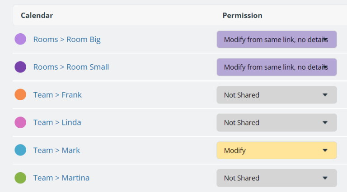The height and width of the screenshot is (192, 347).
Task: Open the Team > Martina calendar link
Action: click(61, 178)
